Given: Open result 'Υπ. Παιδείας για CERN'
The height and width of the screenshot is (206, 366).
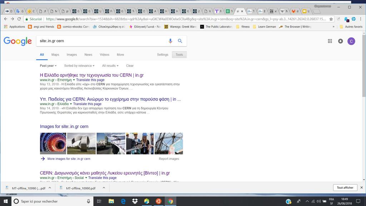Looking at the screenshot, I should [110, 99].
